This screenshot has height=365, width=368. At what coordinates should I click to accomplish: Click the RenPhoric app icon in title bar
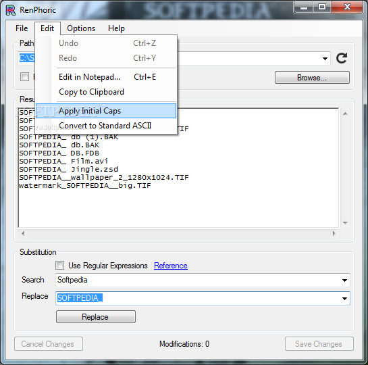[11, 10]
